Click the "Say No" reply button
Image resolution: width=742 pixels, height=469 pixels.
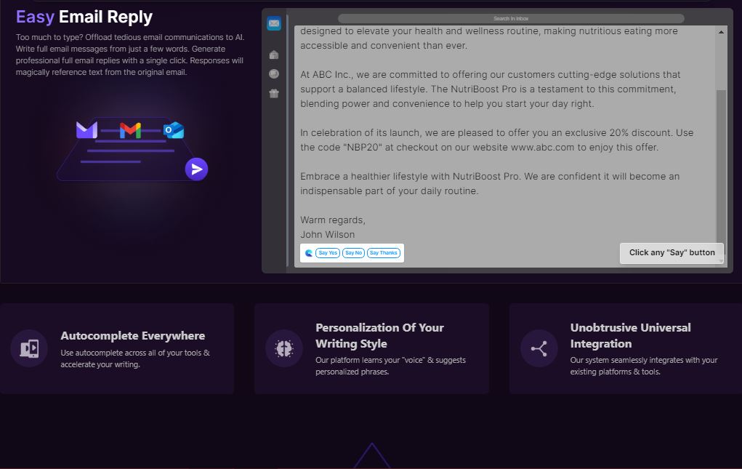tap(353, 253)
